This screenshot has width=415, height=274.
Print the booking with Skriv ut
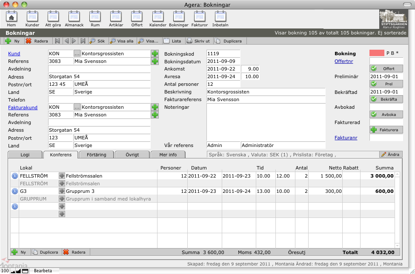pos(198,41)
